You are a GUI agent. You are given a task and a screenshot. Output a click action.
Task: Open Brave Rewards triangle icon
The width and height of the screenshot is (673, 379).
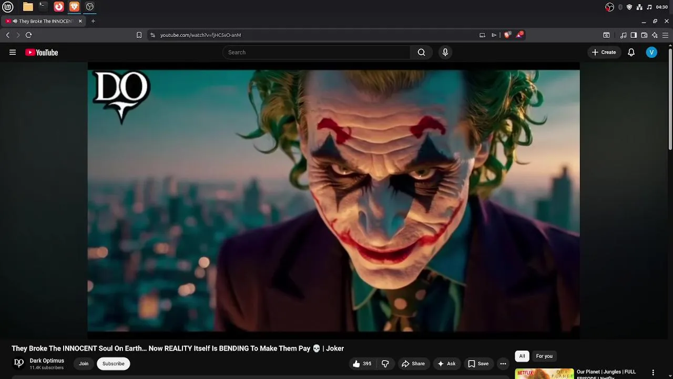[519, 35]
